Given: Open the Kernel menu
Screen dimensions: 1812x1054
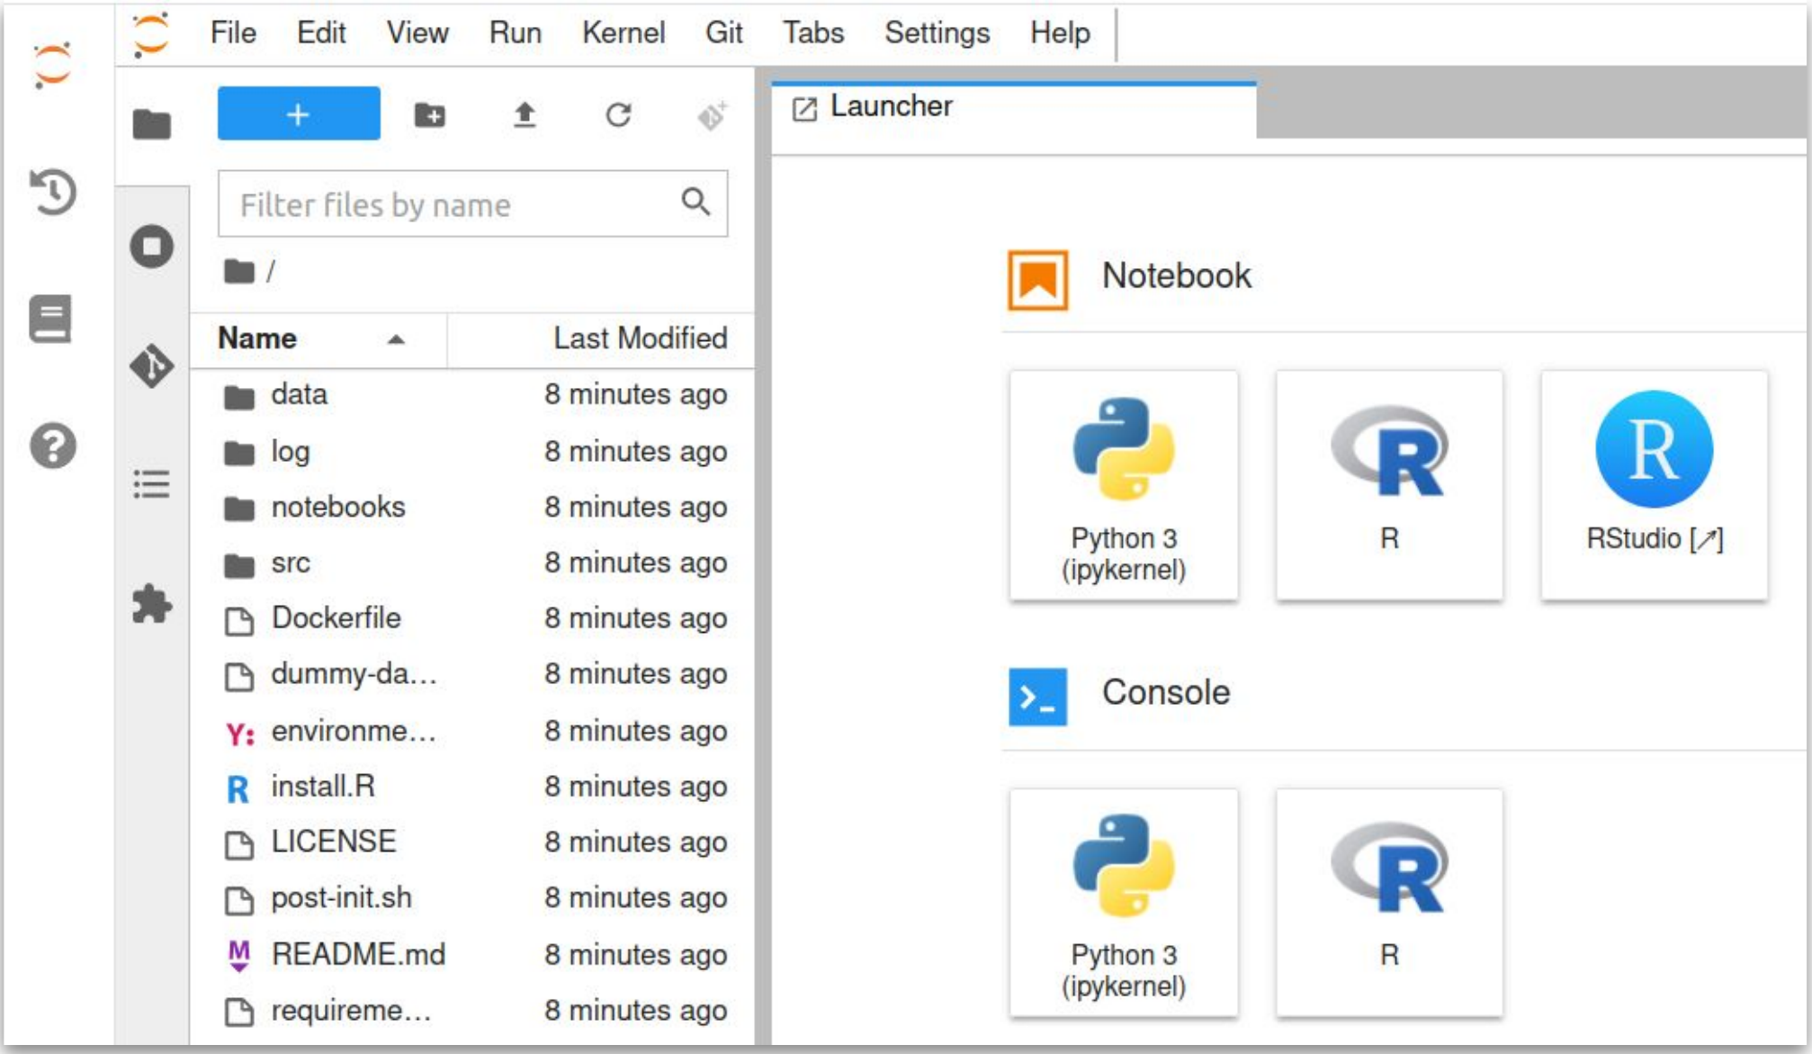Looking at the screenshot, I should pos(623,33).
